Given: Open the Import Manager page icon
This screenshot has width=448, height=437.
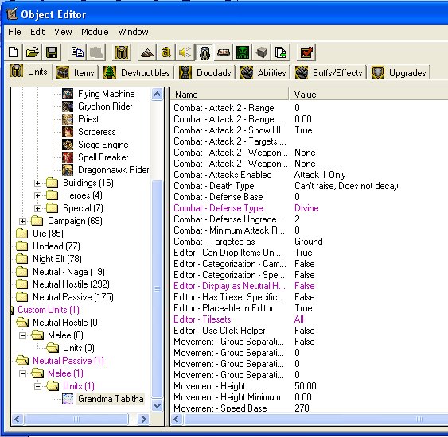Looking at the screenshot, I should tap(281, 52).
